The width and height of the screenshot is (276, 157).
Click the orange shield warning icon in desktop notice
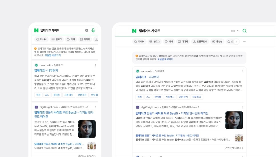coord(137,56)
